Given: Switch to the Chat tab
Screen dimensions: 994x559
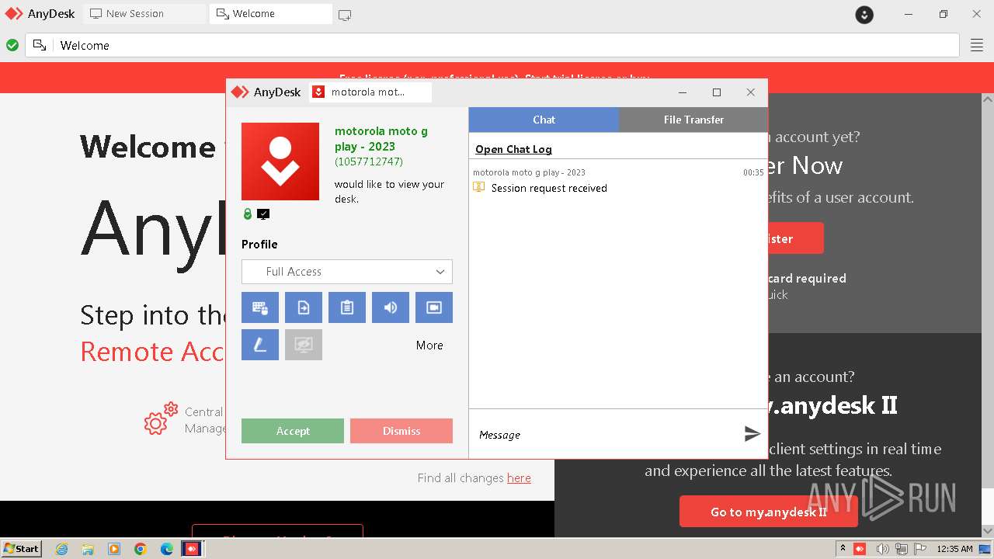Looking at the screenshot, I should coord(544,120).
